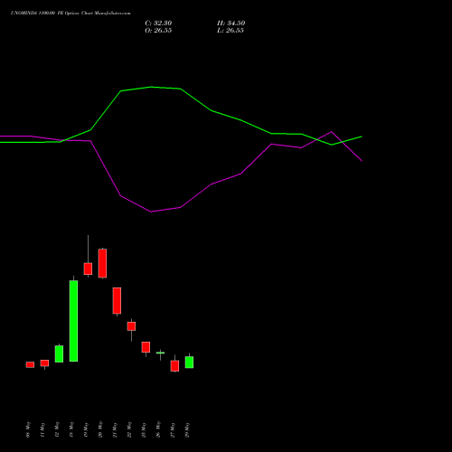Select the red candle above 20 May

tap(102, 263)
